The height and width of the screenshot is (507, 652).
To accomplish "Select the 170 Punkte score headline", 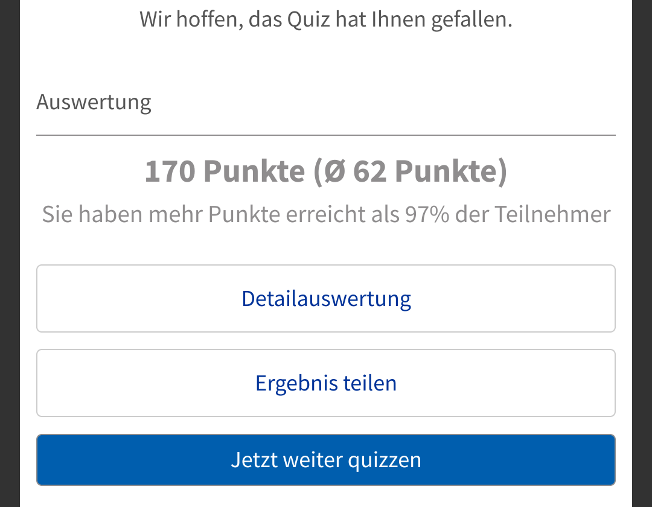I will (326, 171).
